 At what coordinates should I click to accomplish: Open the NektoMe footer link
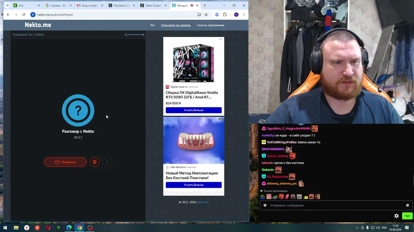coord(203,202)
